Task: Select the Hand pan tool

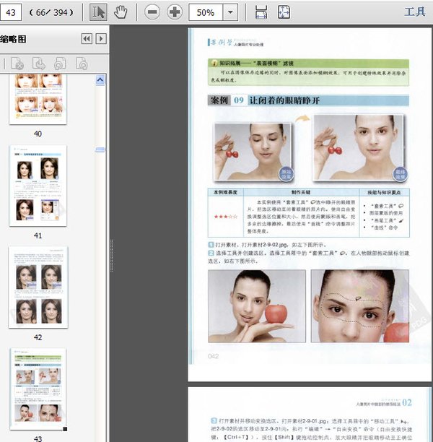Action: tap(121, 12)
